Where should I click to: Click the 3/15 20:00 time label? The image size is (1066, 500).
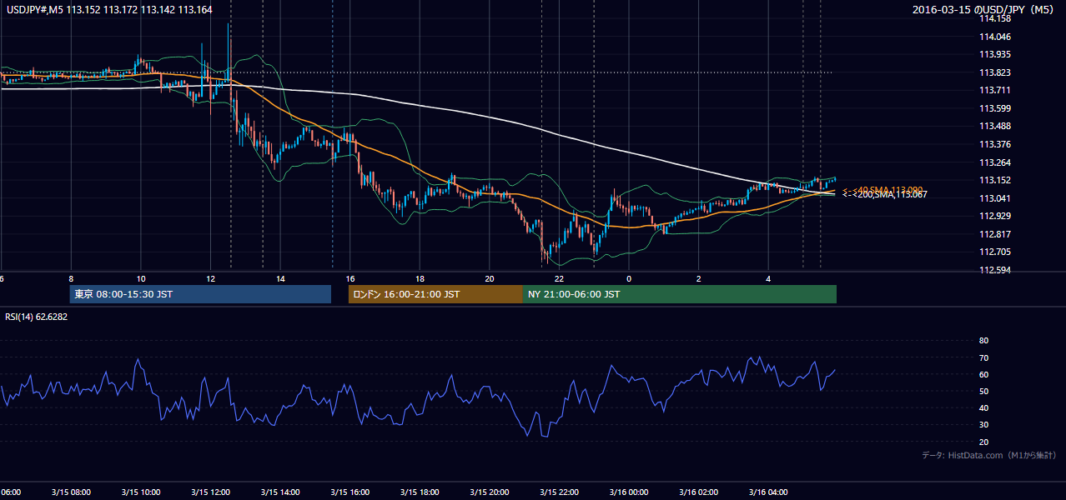tap(489, 492)
